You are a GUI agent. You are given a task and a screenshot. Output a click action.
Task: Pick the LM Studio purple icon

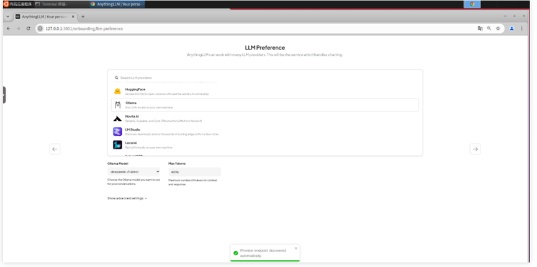click(x=117, y=131)
